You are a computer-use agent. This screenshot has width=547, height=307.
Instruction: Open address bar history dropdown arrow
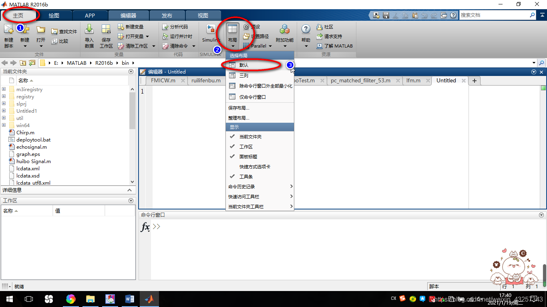pos(534,63)
